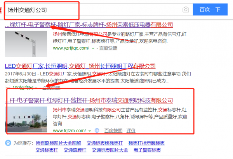Expand dropdown arrow beside www.trjtzm.com
This screenshot has width=233, height=159.
90,130
